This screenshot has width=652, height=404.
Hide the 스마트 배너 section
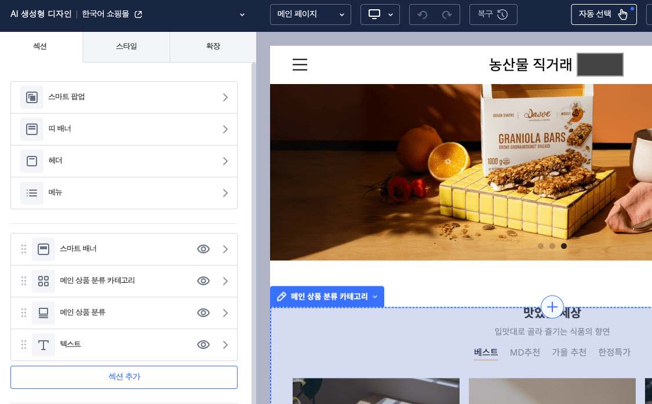click(x=203, y=249)
